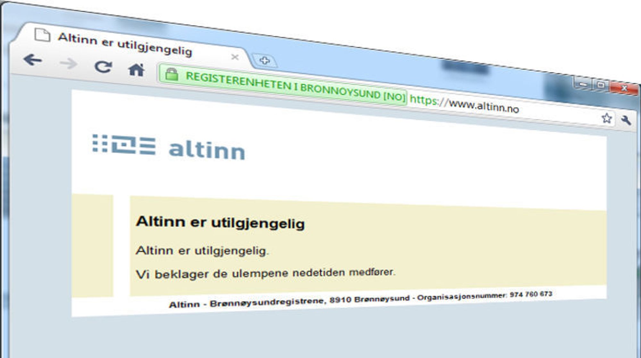Open the Chrome wrench settings menu
Screen dimensions: 641x358
tap(626, 120)
